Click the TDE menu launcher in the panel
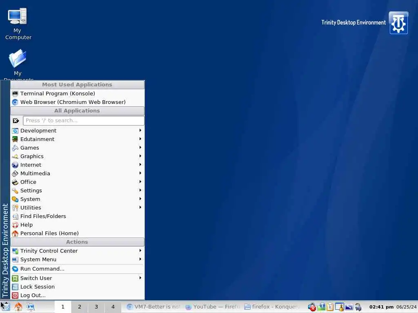The width and height of the screenshot is (418, 313). pyautogui.click(x=5, y=306)
